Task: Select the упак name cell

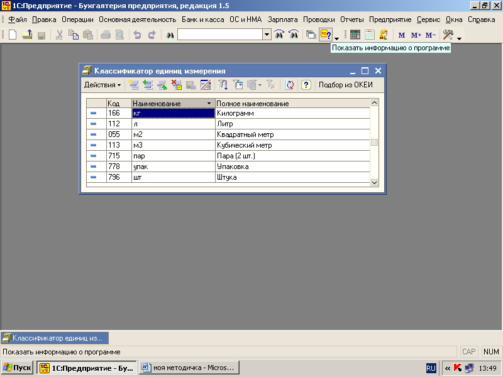Action: coord(174,167)
